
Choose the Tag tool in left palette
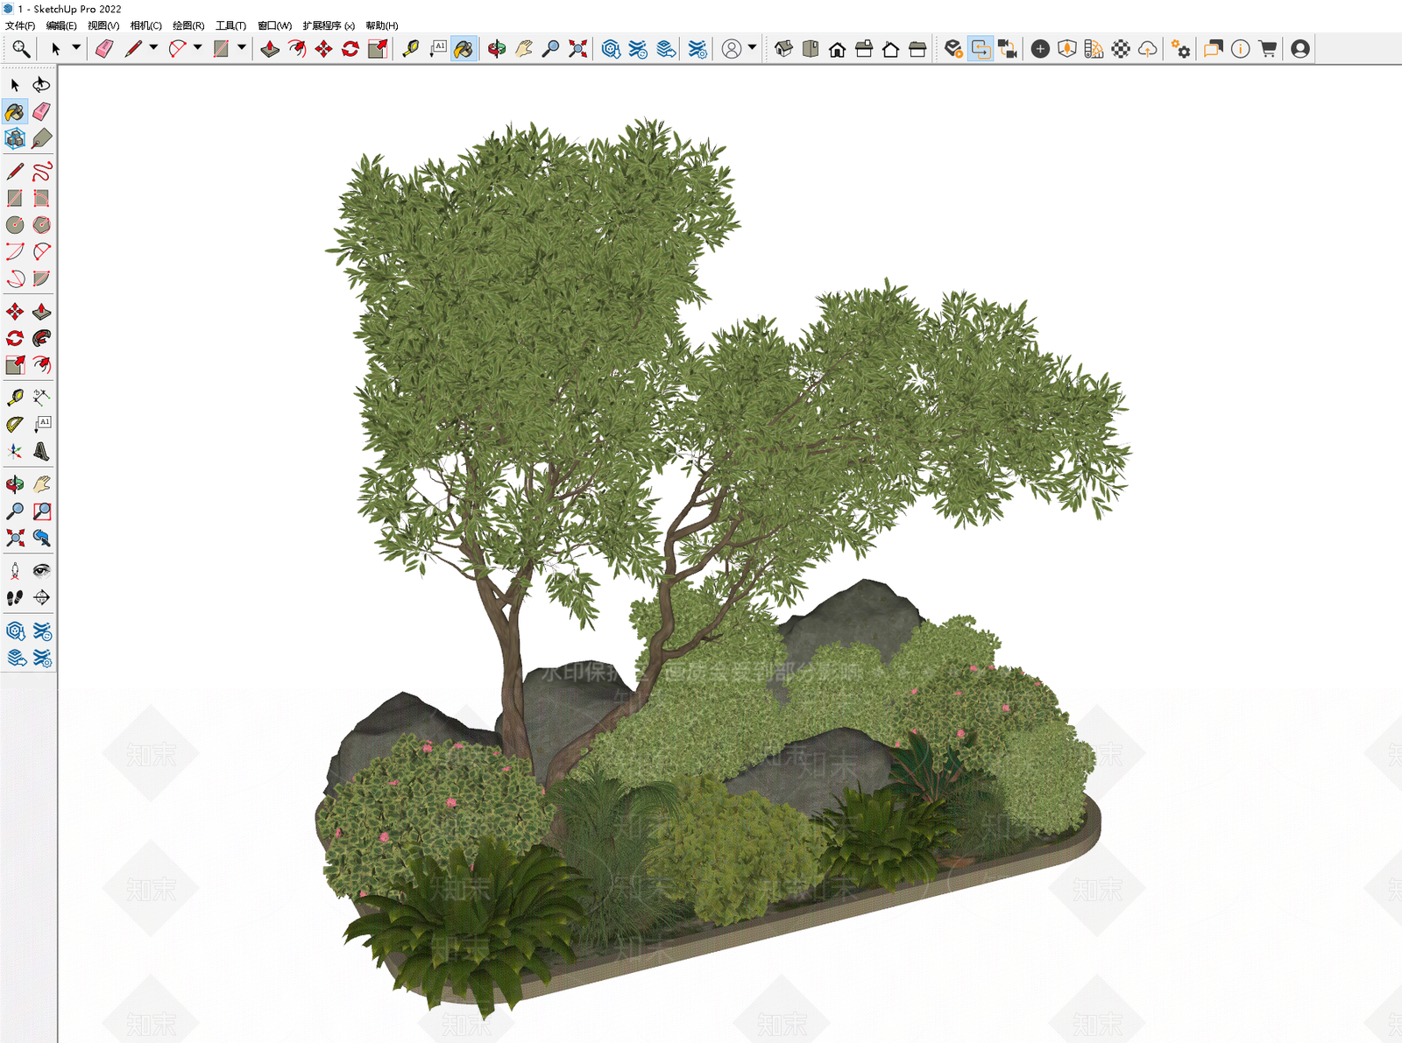pos(41,138)
